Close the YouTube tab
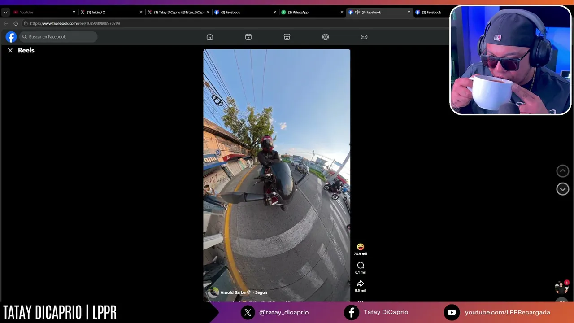The width and height of the screenshot is (574, 323). 74,12
